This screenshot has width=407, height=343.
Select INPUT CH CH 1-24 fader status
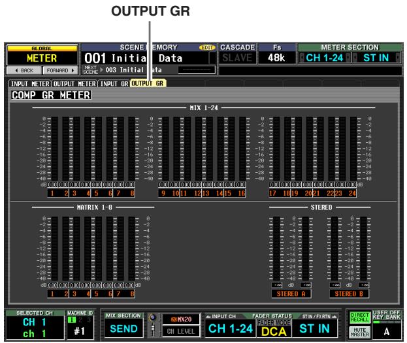pyautogui.click(x=230, y=328)
